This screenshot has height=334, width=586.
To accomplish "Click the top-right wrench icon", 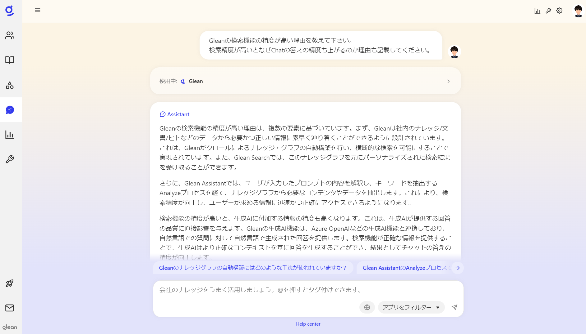I will [x=548, y=11].
